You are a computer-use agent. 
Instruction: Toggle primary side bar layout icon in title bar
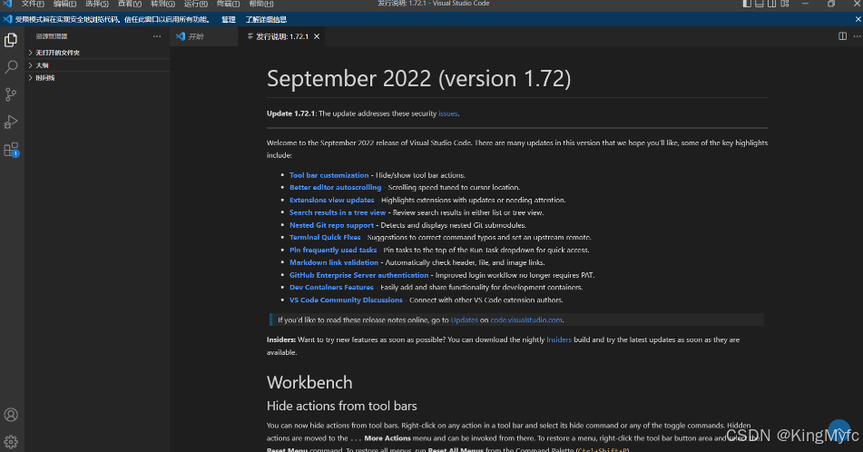pyautogui.click(x=747, y=4)
